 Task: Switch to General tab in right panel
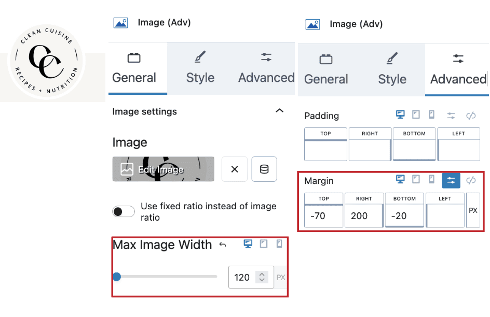tap(326, 69)
